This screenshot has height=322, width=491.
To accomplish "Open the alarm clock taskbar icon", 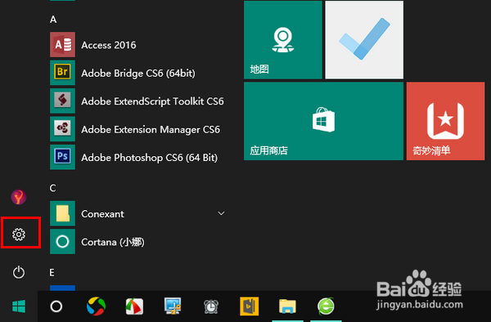I will click(211, 306).
